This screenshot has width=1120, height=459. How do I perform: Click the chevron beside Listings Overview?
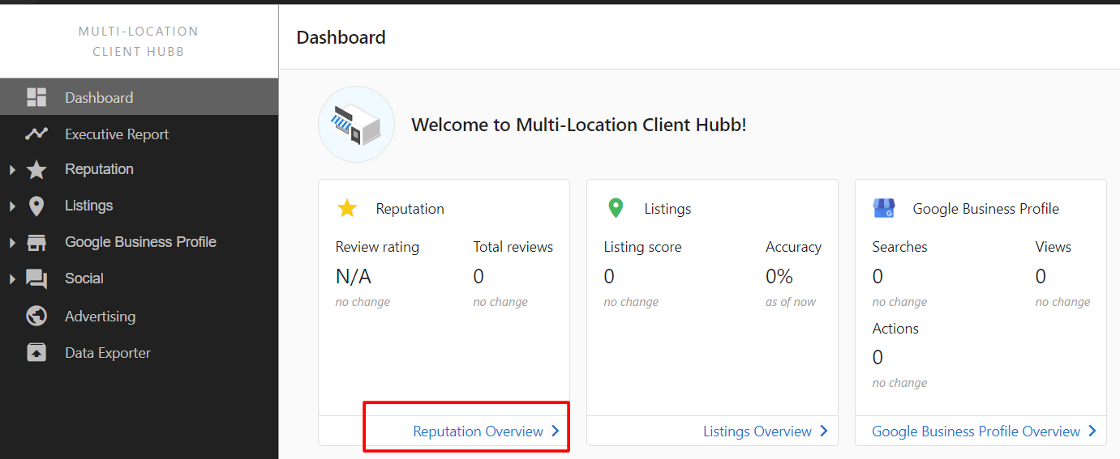click(x=824, y=431)
